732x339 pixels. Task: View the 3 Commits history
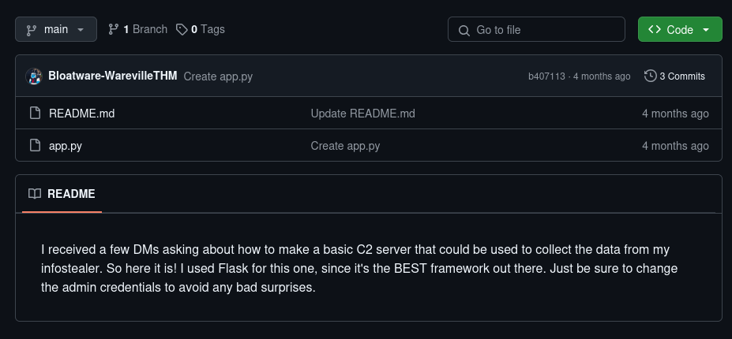(682, 76)
